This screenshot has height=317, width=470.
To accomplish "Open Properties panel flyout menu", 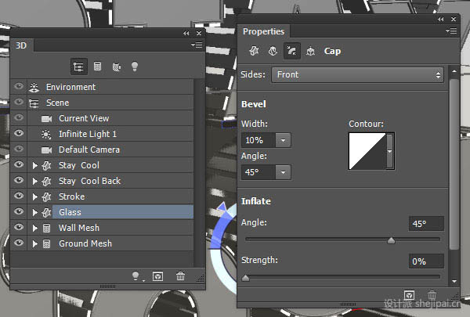I will (451, 31).
